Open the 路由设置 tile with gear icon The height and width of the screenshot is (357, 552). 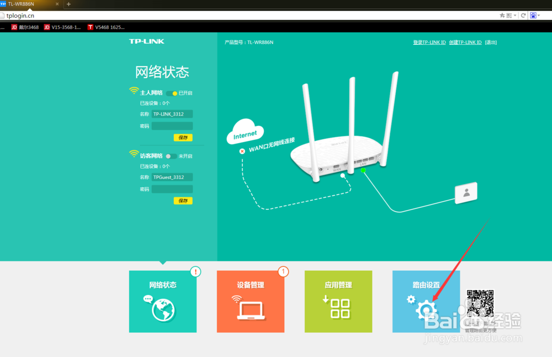coord(426,301)
